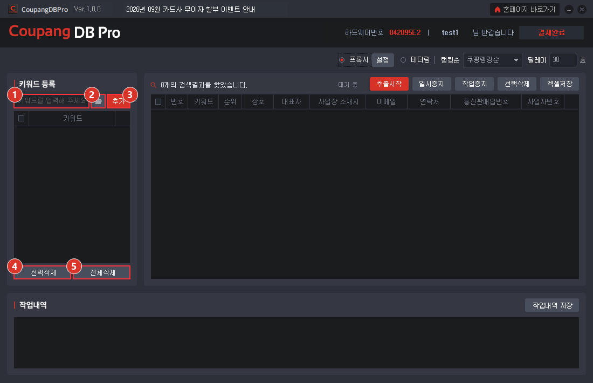
Task: Click the 사업장 소재지 column header
Action: 338,101
